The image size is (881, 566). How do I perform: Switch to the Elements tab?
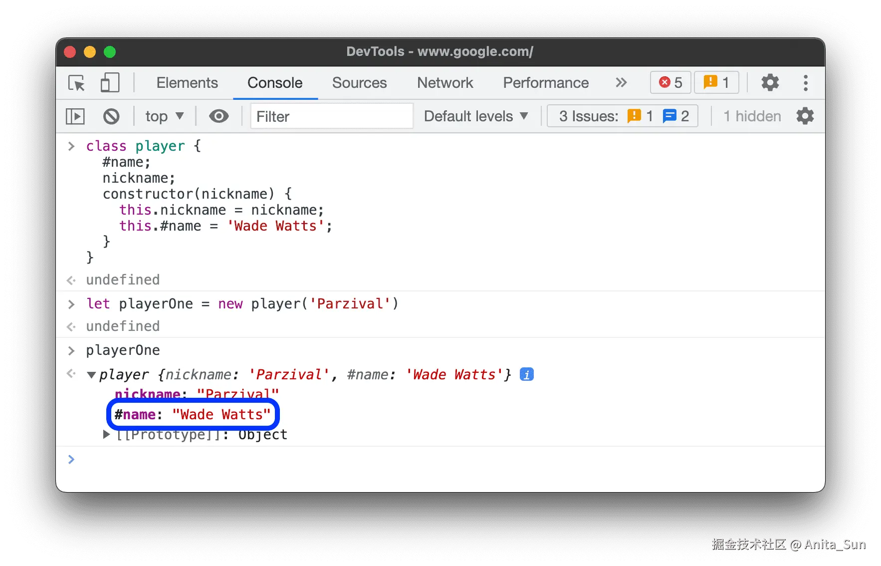pyautogui.click(x=187, y=83)
